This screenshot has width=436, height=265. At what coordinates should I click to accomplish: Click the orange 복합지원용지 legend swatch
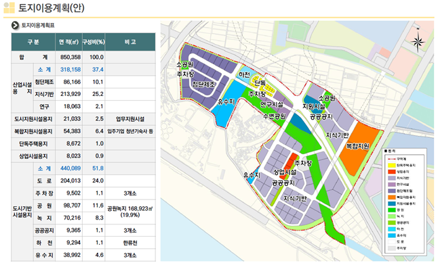tap(391, 197)
